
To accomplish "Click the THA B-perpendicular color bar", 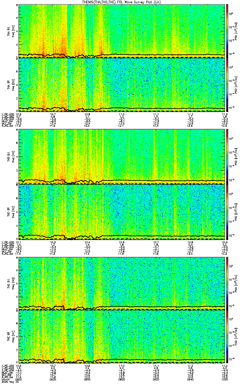I will (227, 31).
